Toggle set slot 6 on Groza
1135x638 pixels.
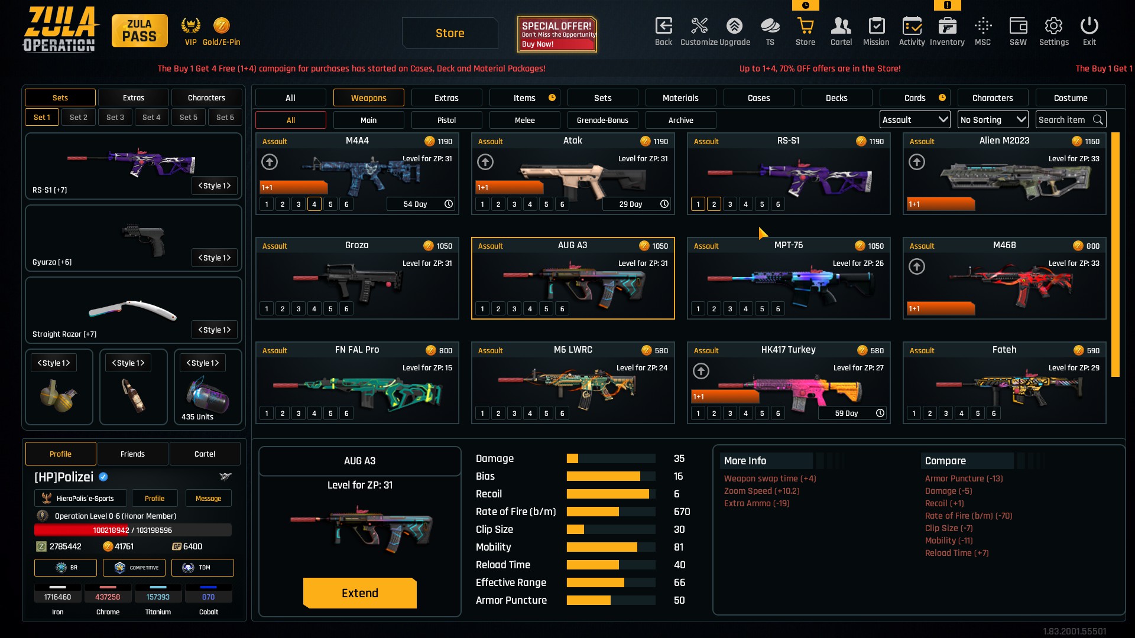click(346, 309)
